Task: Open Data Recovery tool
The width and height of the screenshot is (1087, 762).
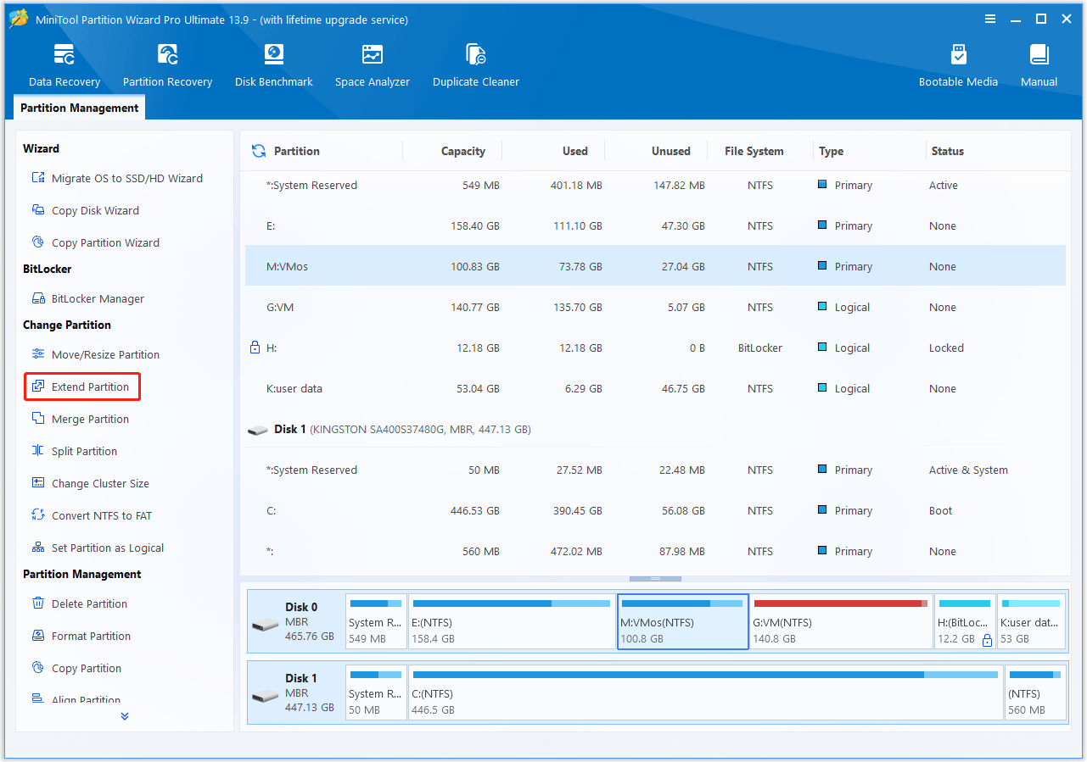Action: point(64,66)
